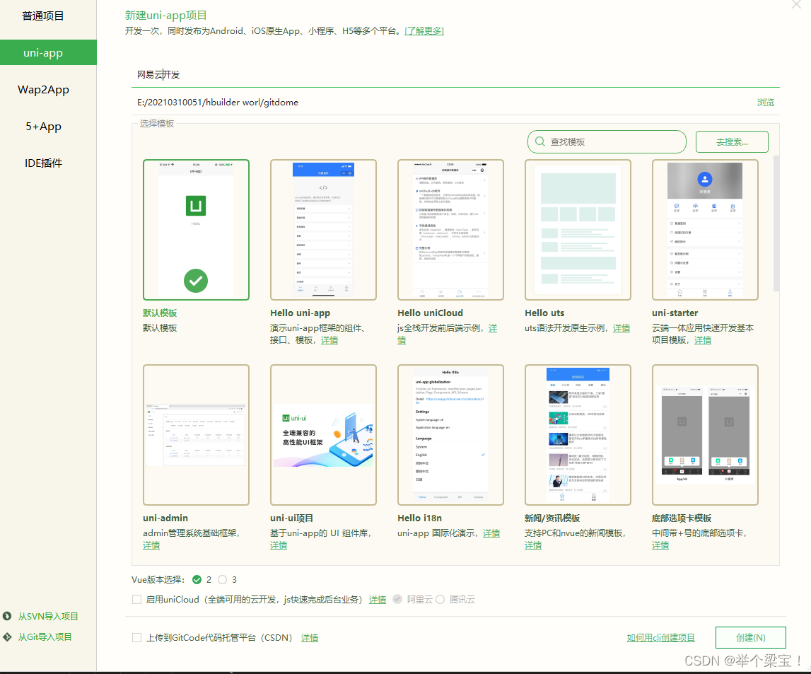Open 详情 link for uni-admin template

[x=151, y=545]
